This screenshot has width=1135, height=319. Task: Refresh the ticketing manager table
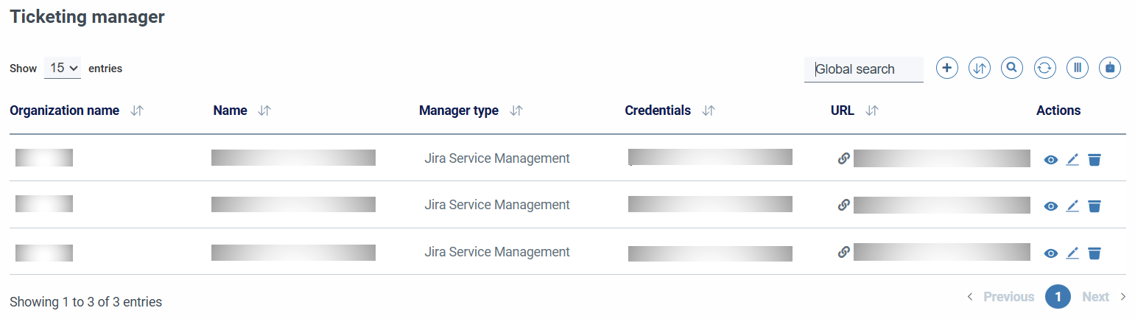tap(1044, 68)
